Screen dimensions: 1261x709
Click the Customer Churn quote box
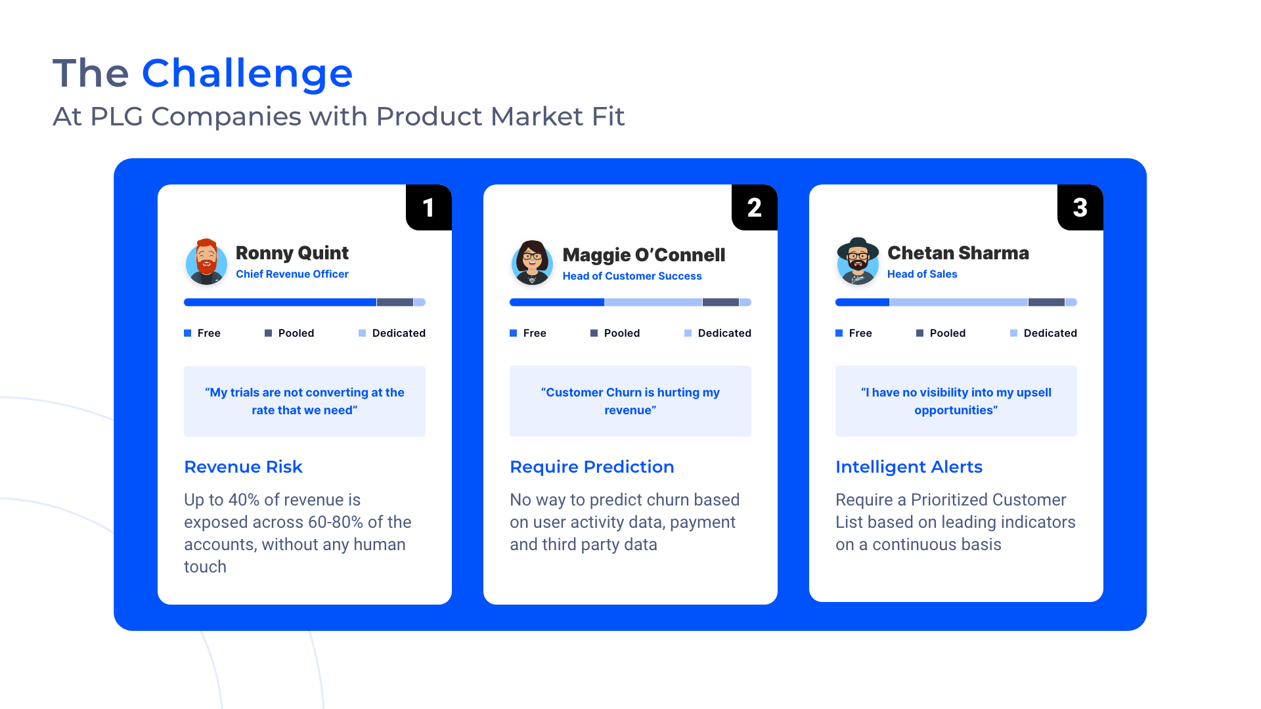tap(630, 401)
